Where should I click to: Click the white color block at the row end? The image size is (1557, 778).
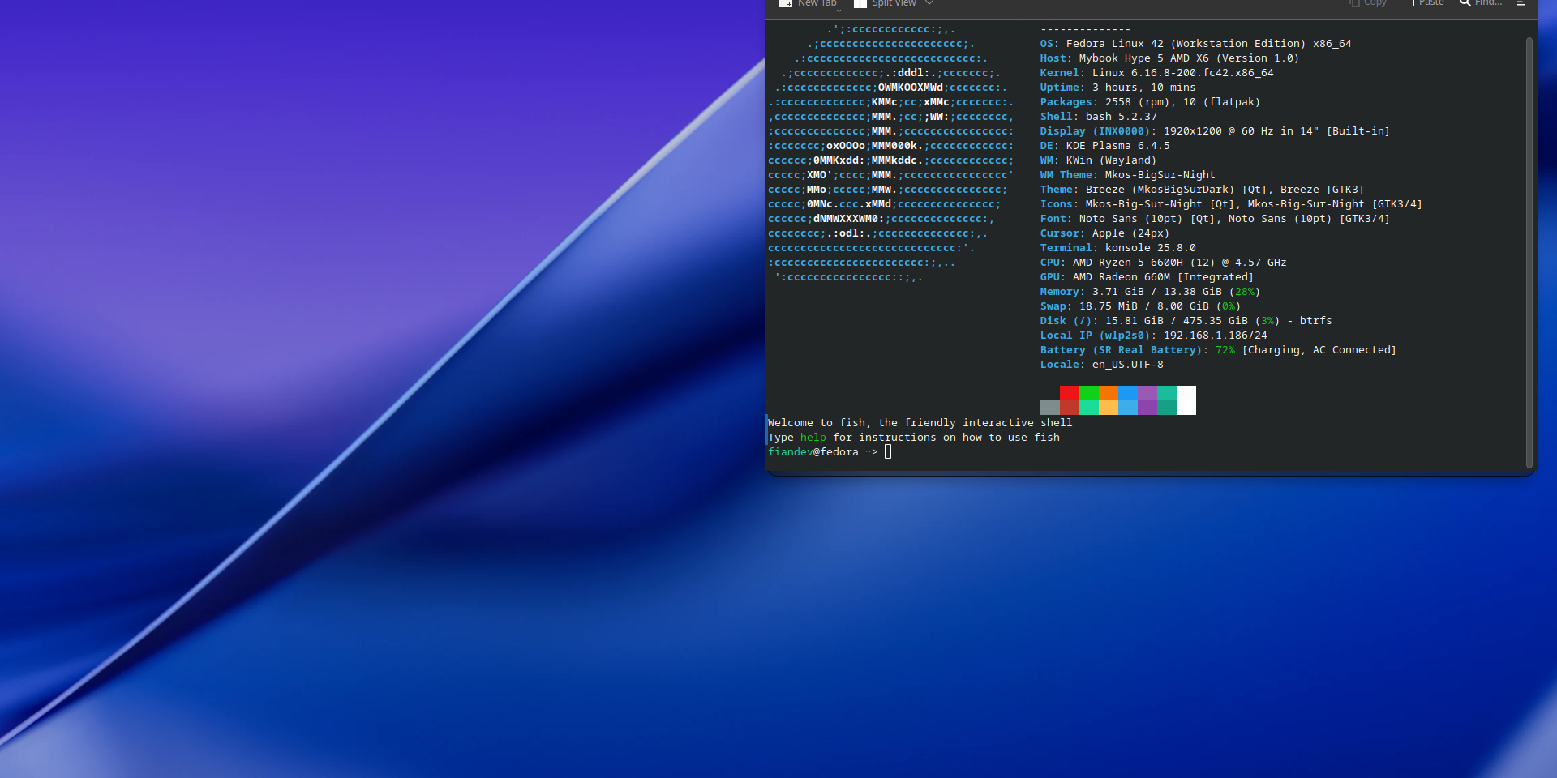(x=1186, y=400)
